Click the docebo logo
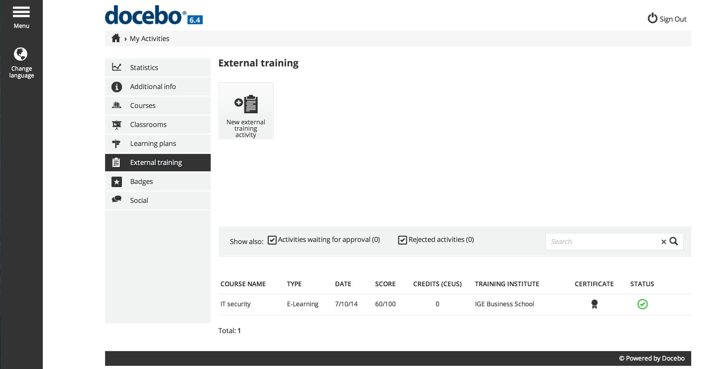 pyautogui.click(x=154, y=15)
